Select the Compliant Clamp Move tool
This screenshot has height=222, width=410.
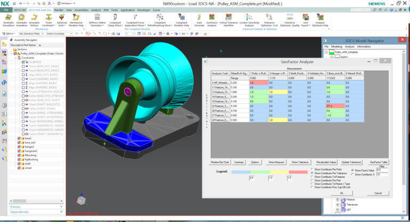[x=115, y=20]
